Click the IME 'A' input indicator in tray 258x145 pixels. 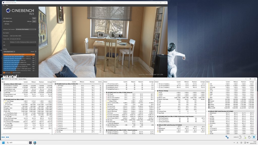237,143
